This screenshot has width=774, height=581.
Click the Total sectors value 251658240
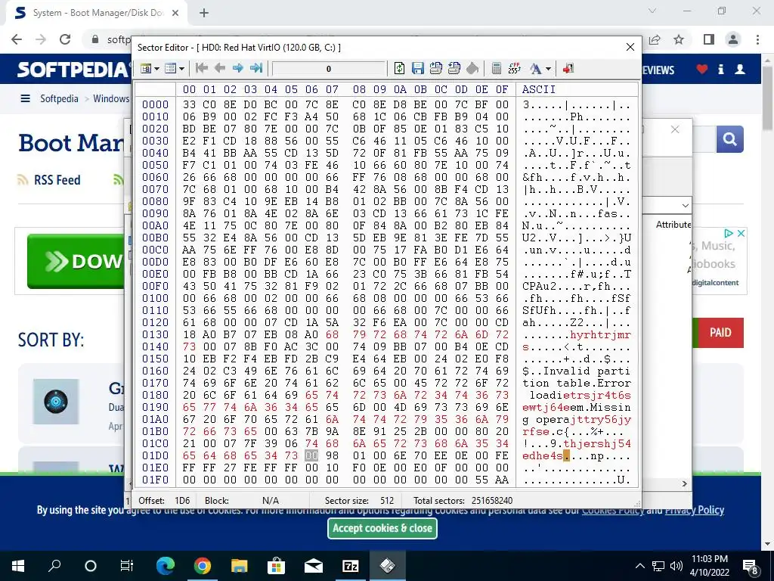coord(491,501)
